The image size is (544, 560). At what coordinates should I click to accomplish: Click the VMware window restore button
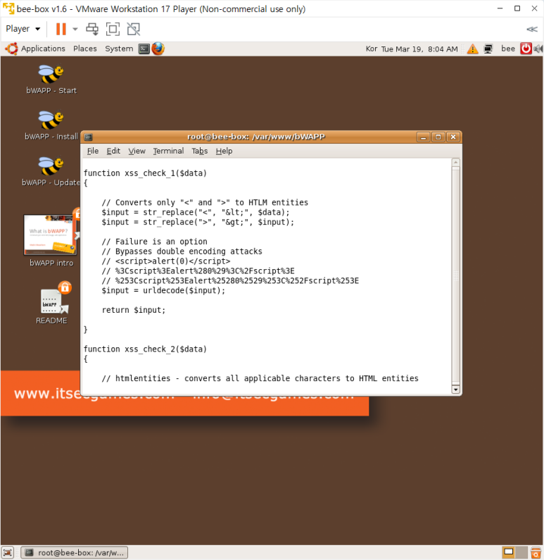click(x=517, y=8)
